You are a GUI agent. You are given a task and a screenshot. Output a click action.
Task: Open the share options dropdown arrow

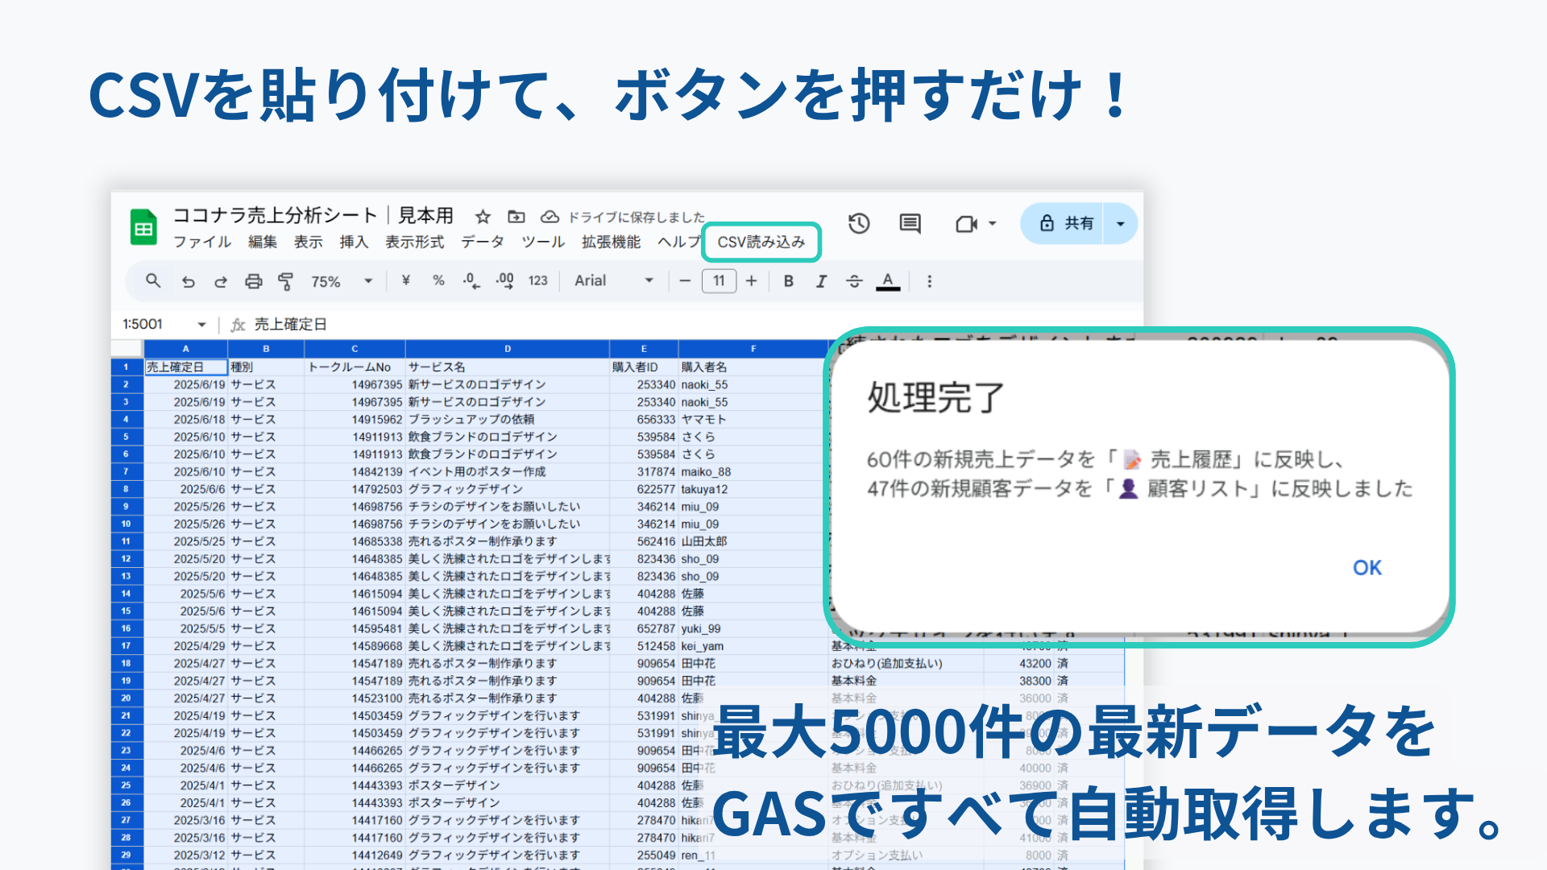(1120, 223)
